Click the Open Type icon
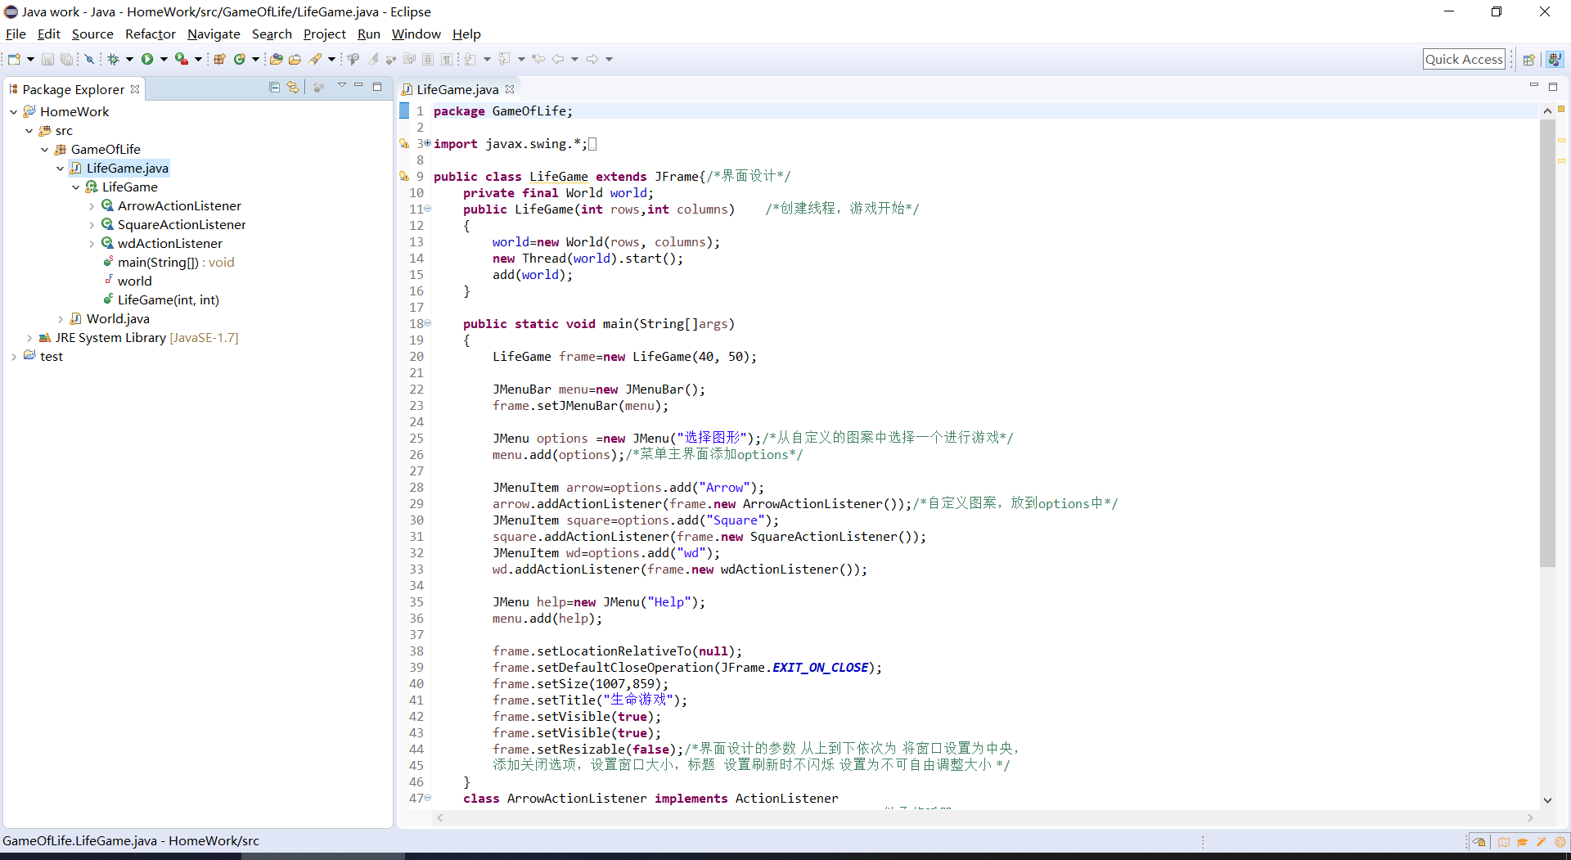This screenshot has width=1571, height=860. click(277, 59)
